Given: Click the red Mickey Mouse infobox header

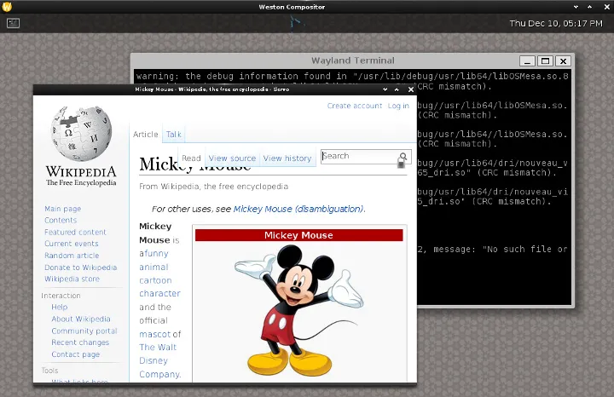Looking at the screenshot, I should [x=299, y=235].
